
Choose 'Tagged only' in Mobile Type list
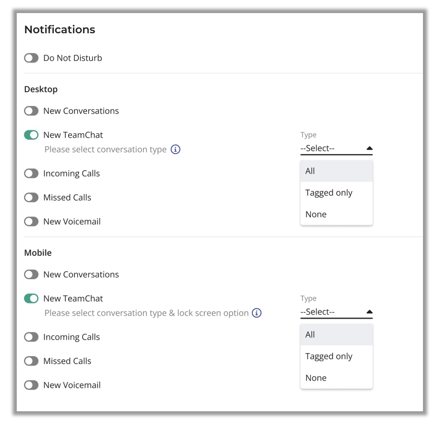[x=336, y=356]
